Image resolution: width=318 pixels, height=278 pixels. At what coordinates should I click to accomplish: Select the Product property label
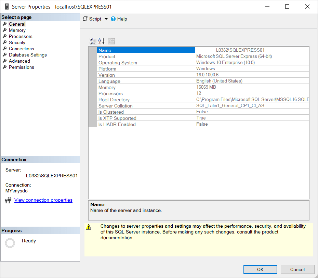pyautogui.click(x=107, y=56)
